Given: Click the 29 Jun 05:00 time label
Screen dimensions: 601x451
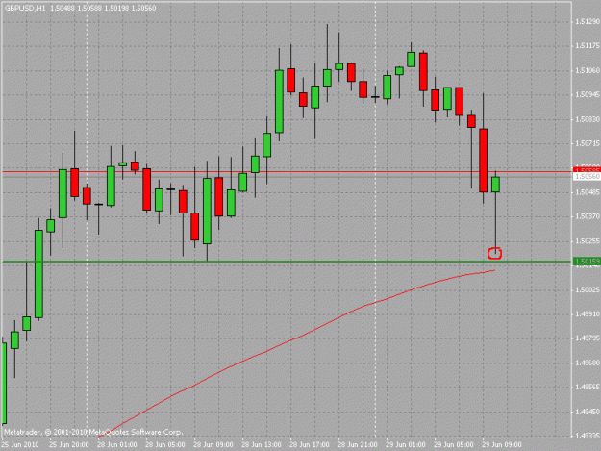Looking at the screenshot, I should coord(454,445).
